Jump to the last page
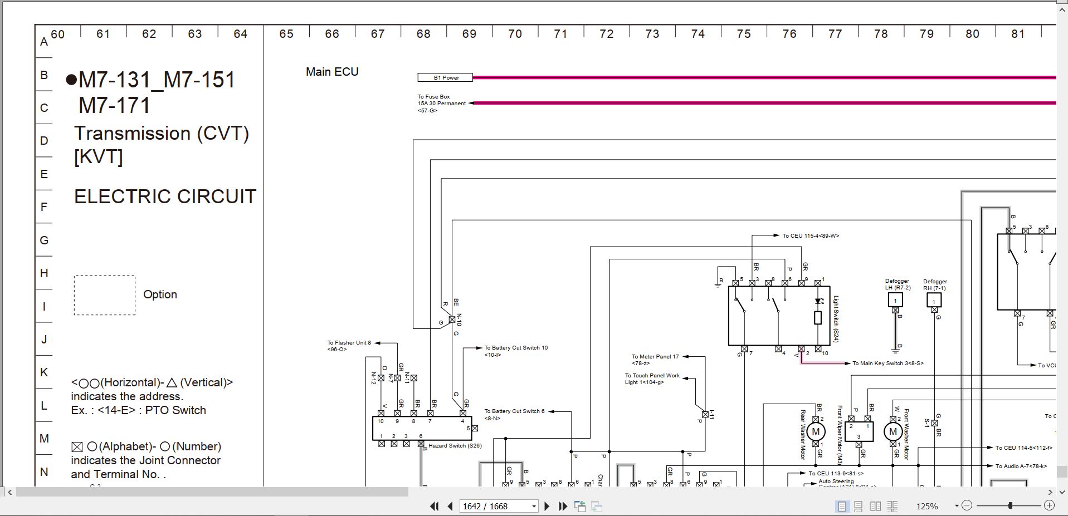1068x516 pixels. point(563,506)
